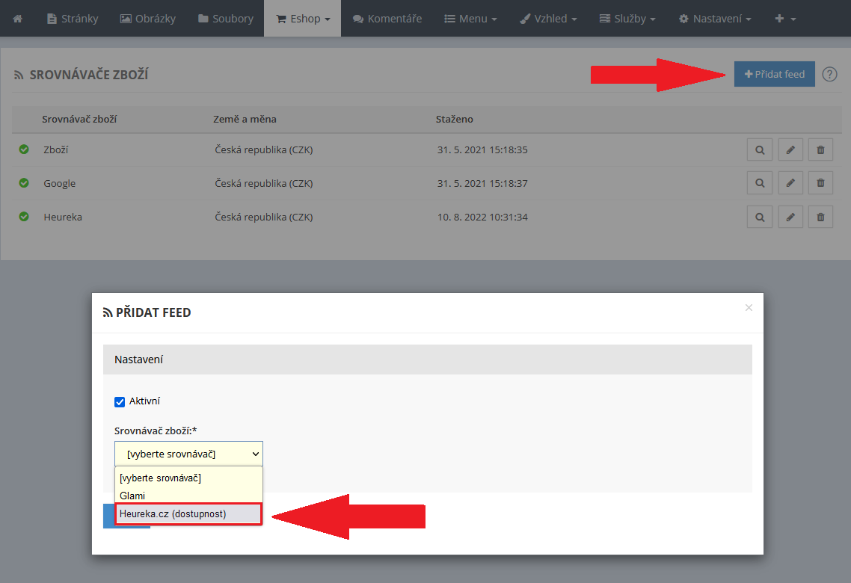Expand the Nastavení dropdown menu
Image resolution: width=851 pixels, height=583 pixels.
(x=715, y=18)
